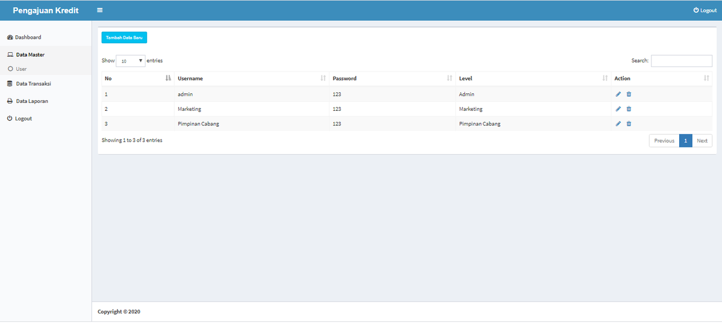This screenshot has width=722, height=323.
Task: Click the Data Laporan printer icon
Action: click(x=10, y=101)
